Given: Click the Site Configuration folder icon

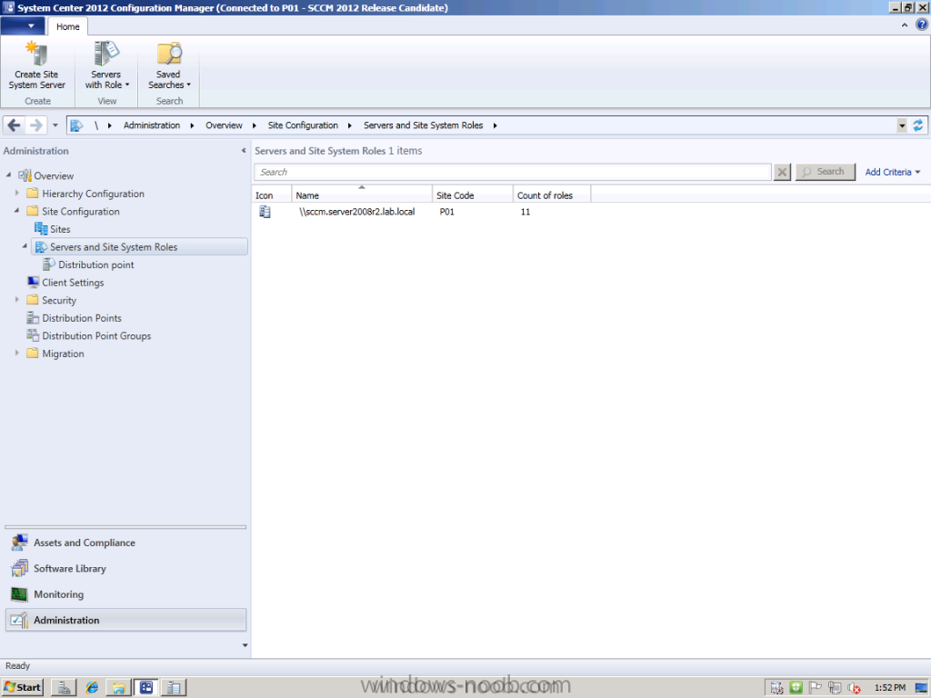Looking at the screenshot, I should [33, 211].
